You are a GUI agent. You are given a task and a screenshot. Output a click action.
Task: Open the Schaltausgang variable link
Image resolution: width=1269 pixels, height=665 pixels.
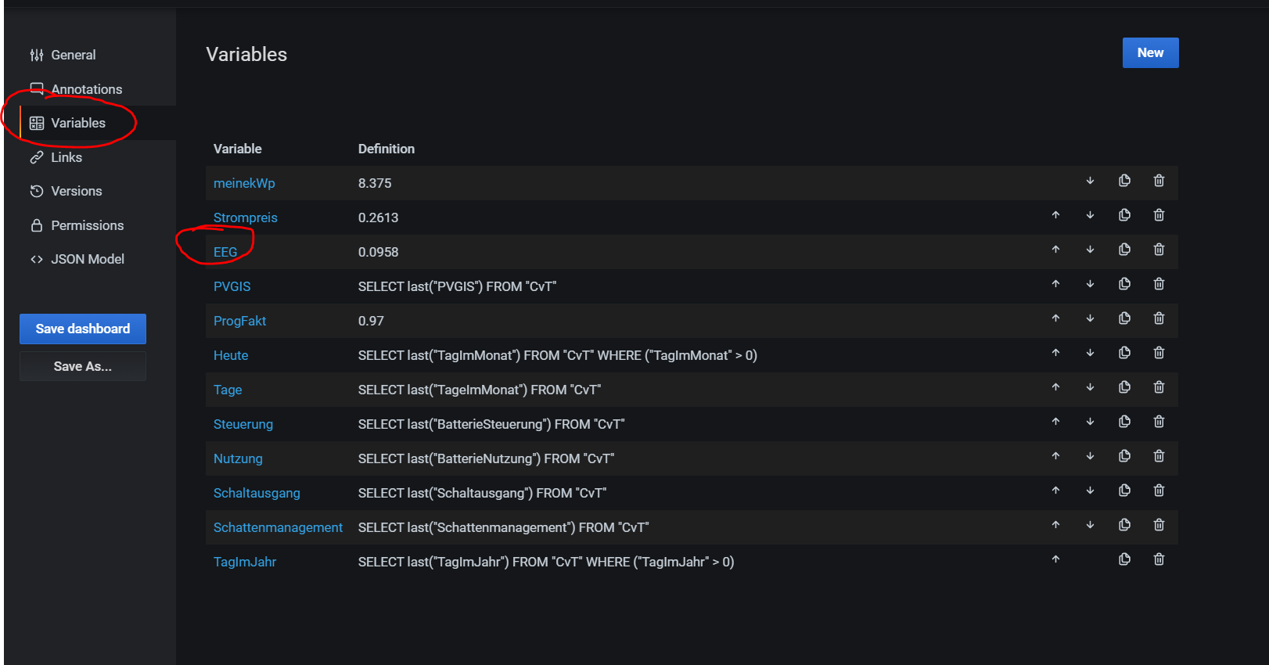257,493
